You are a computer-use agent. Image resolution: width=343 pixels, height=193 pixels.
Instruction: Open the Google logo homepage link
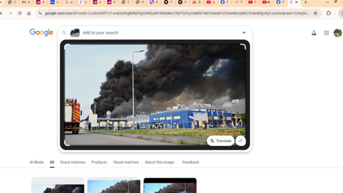coord(41,32)
